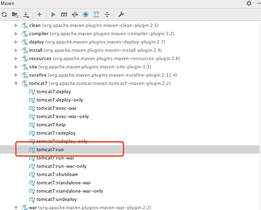Select tomcat7 plugin row
The height and width of the screenshot is (210, 261).
tap(96, 83)
